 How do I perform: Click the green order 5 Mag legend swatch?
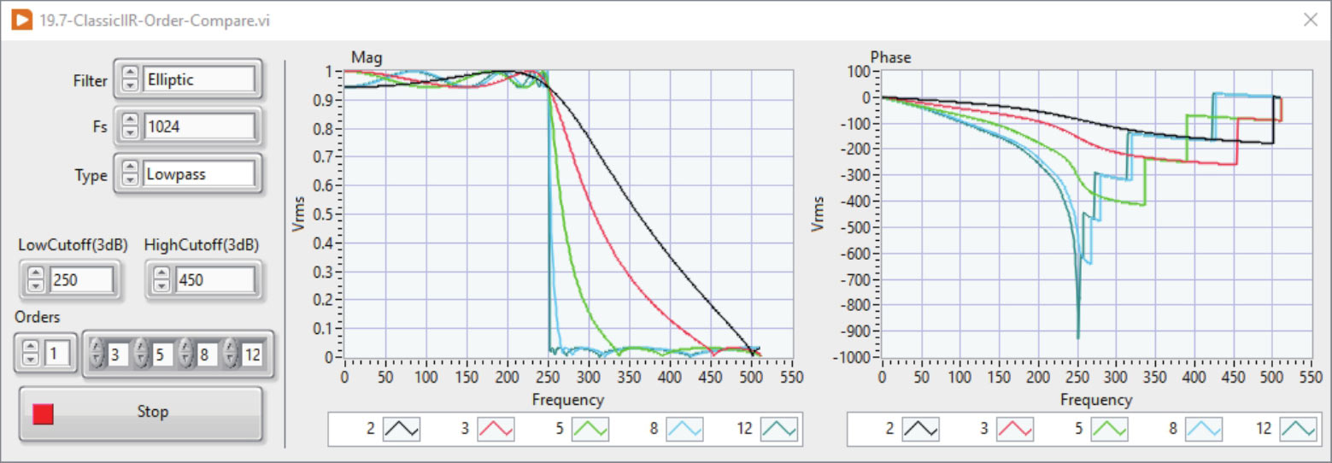point(590,429)
